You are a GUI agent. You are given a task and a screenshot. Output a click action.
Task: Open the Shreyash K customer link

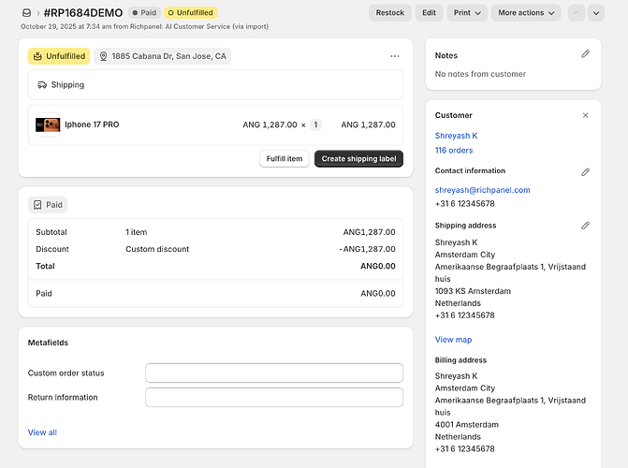point(457,136)
